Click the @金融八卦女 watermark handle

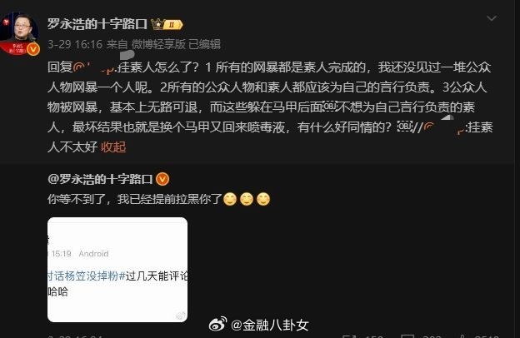270,325
